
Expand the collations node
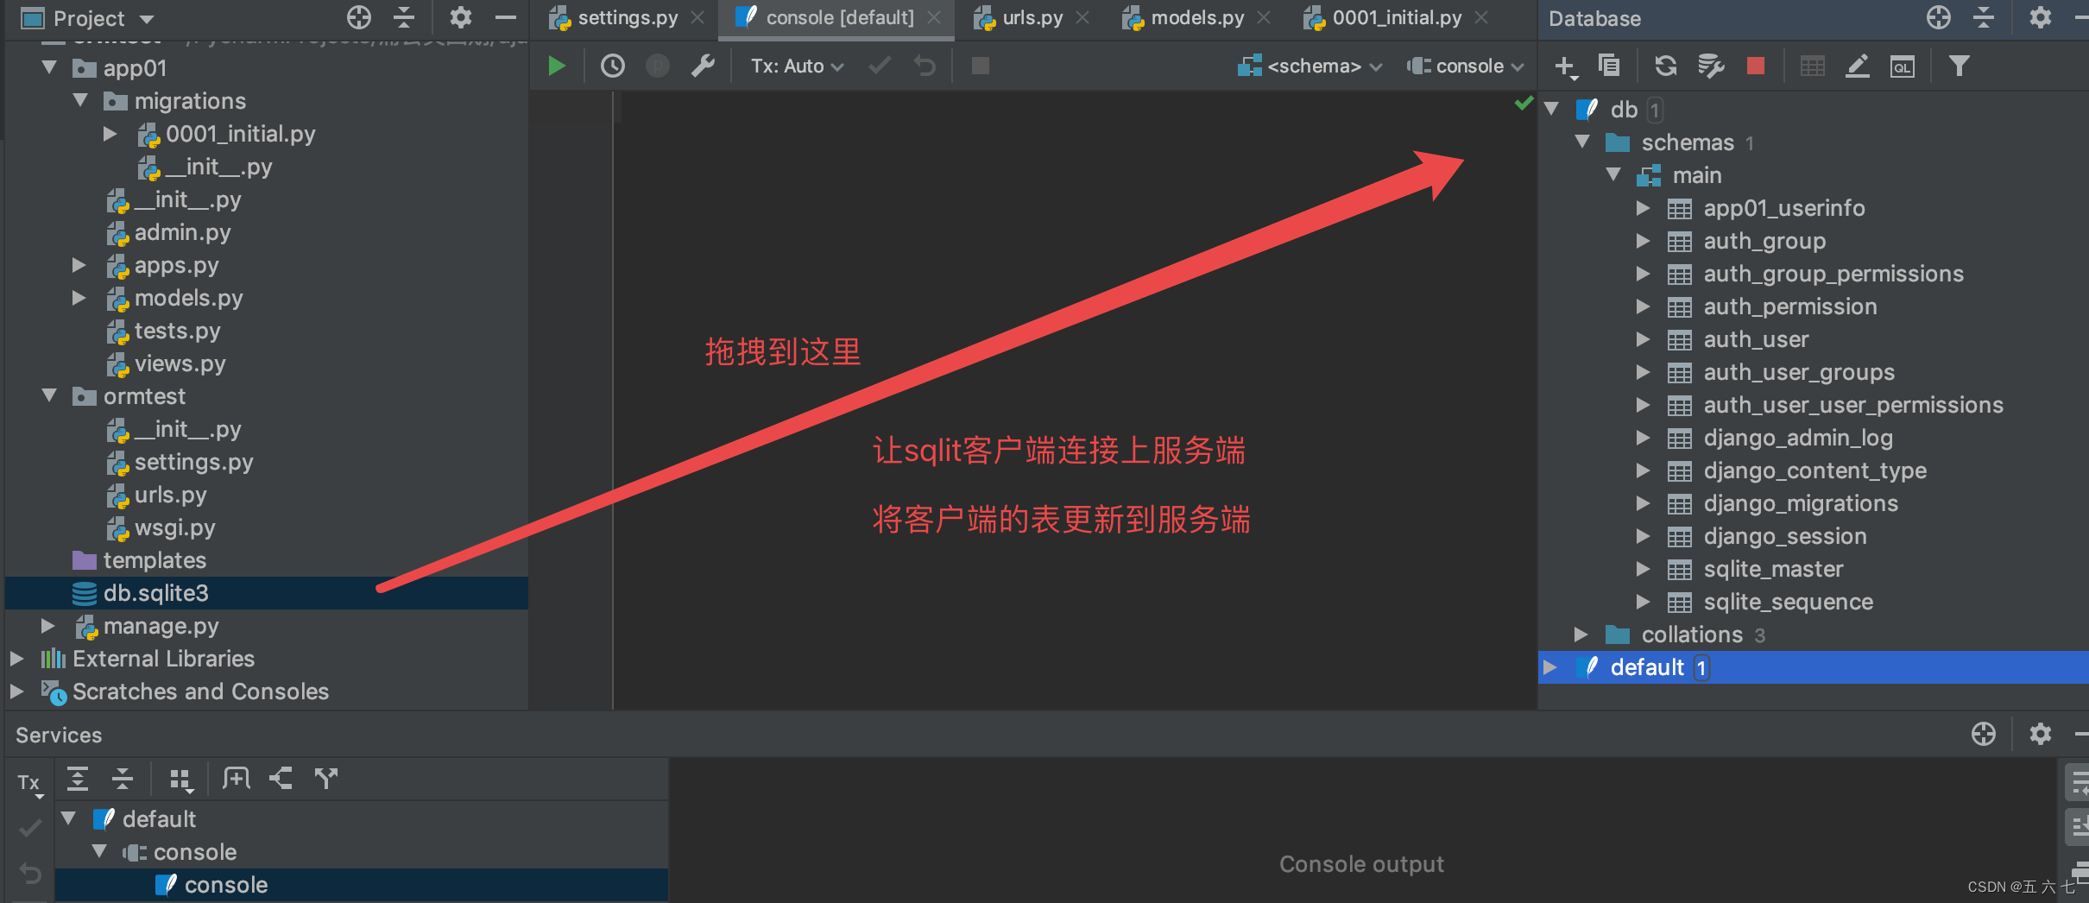[x=1581, y=634]
